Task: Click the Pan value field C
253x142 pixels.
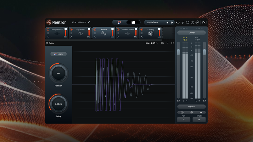Action: pyautogui.click(x=184, y=120)
